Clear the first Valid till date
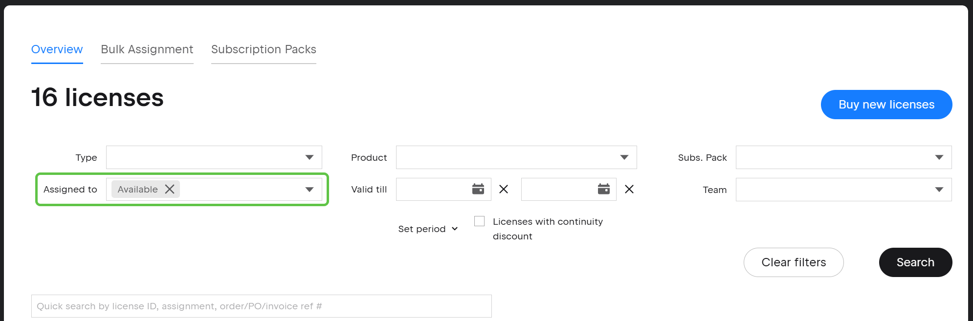This screenshot has width=973, height=321. pos(504,189)
